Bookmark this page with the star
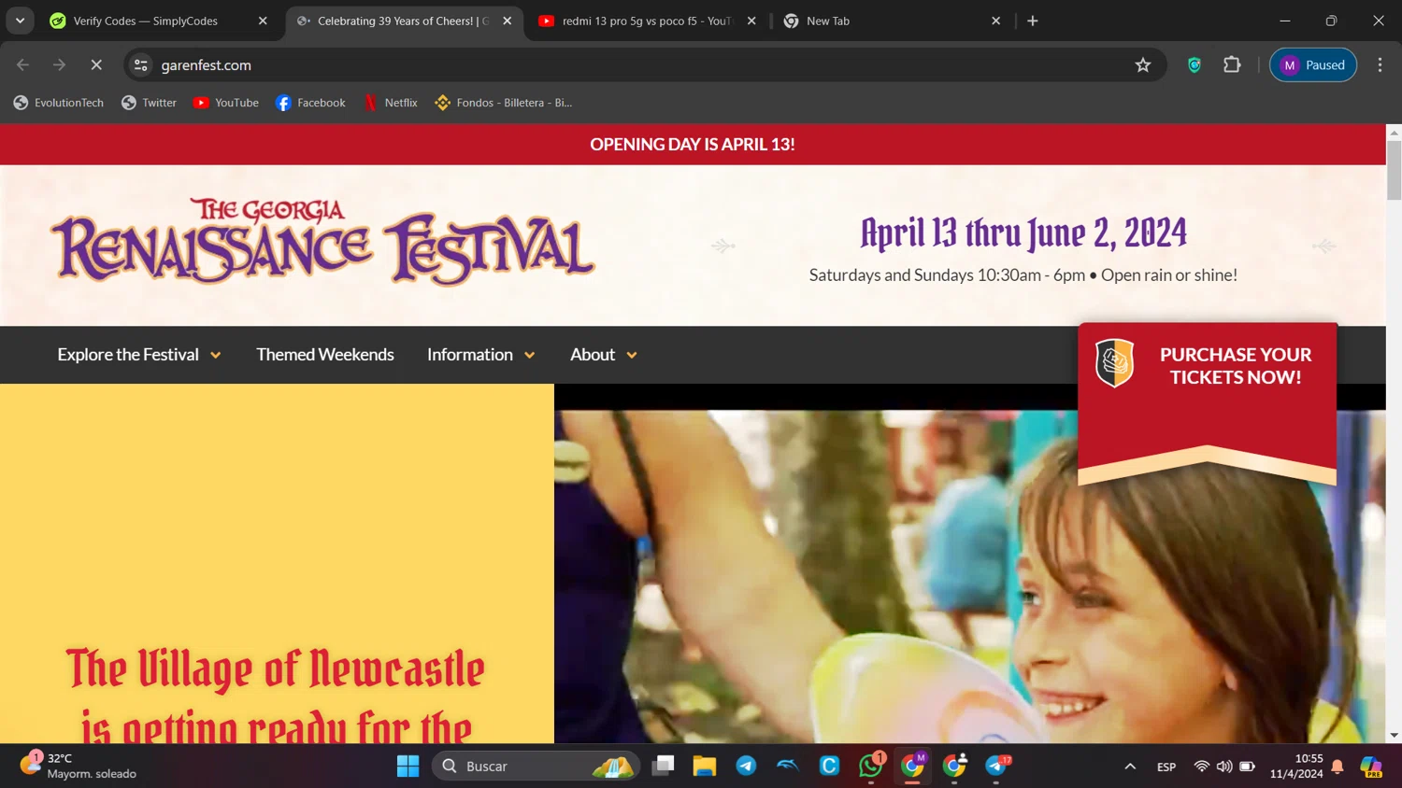Screen dimensions: 1402x788 (1143, 64)
